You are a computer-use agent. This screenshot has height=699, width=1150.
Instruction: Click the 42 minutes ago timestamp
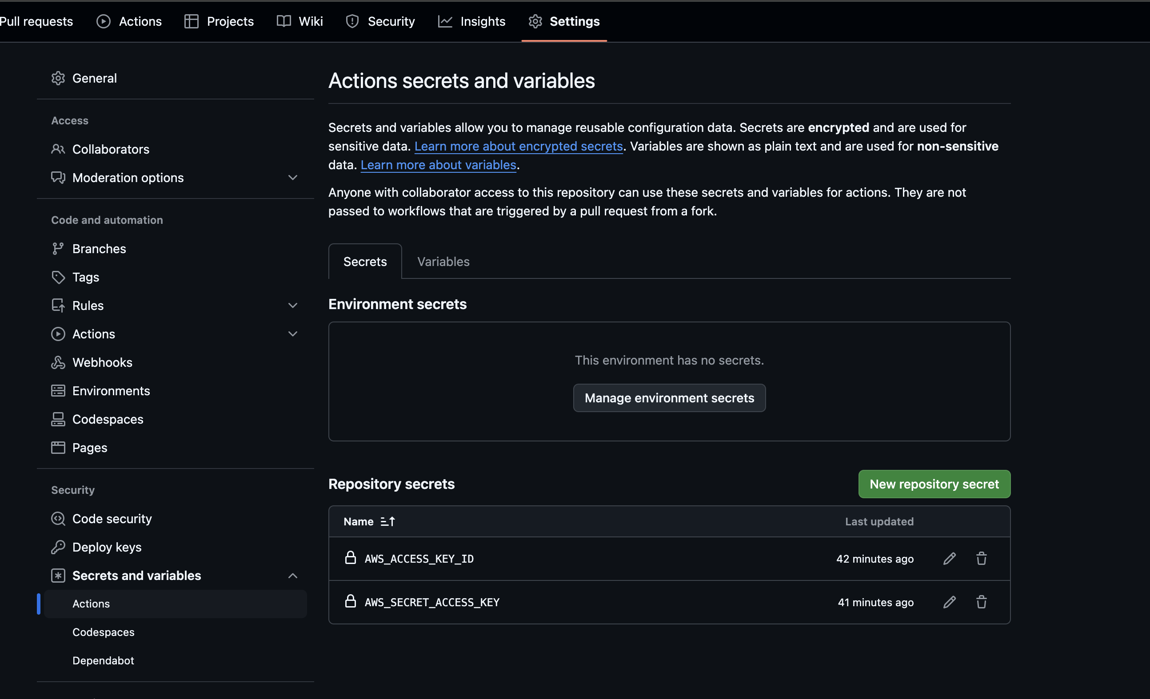874,559
